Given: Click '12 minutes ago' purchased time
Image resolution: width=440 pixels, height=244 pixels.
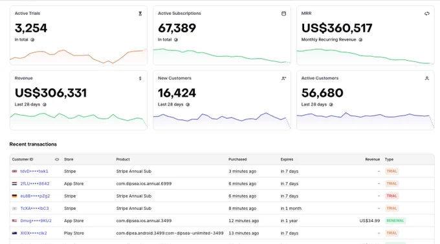Looking at the screenshot, I should [x=243, y=221].
